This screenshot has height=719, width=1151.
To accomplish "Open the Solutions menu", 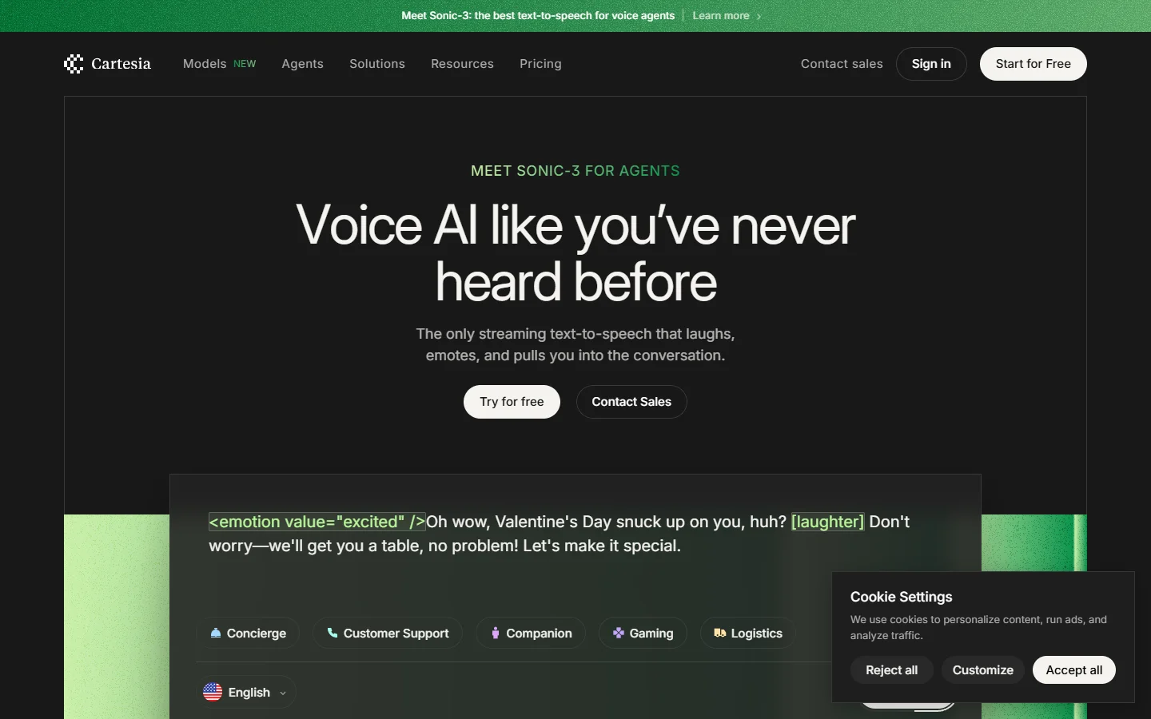I will coord(377,64).
